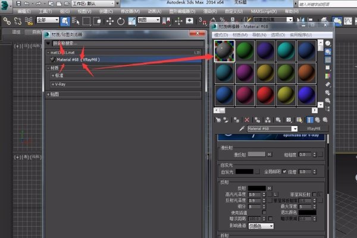Click the Sample Type sphere icon
Viewport: 357px width, 238px height.
click(x=328, y=43)
